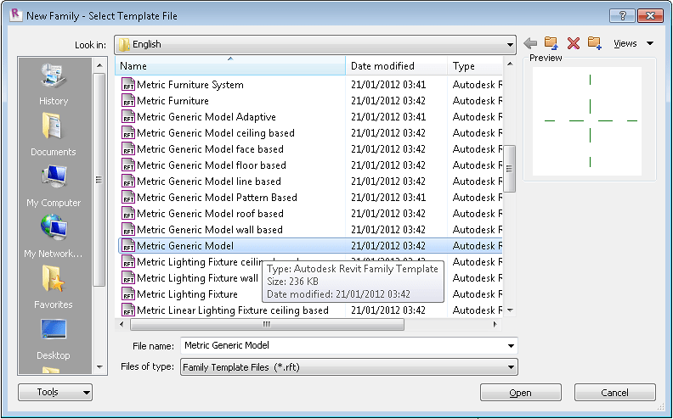Image resolution: width=673 pixels, height=419 pixels.
Task: Close the New Family dialog window
Action: (651, 16)
